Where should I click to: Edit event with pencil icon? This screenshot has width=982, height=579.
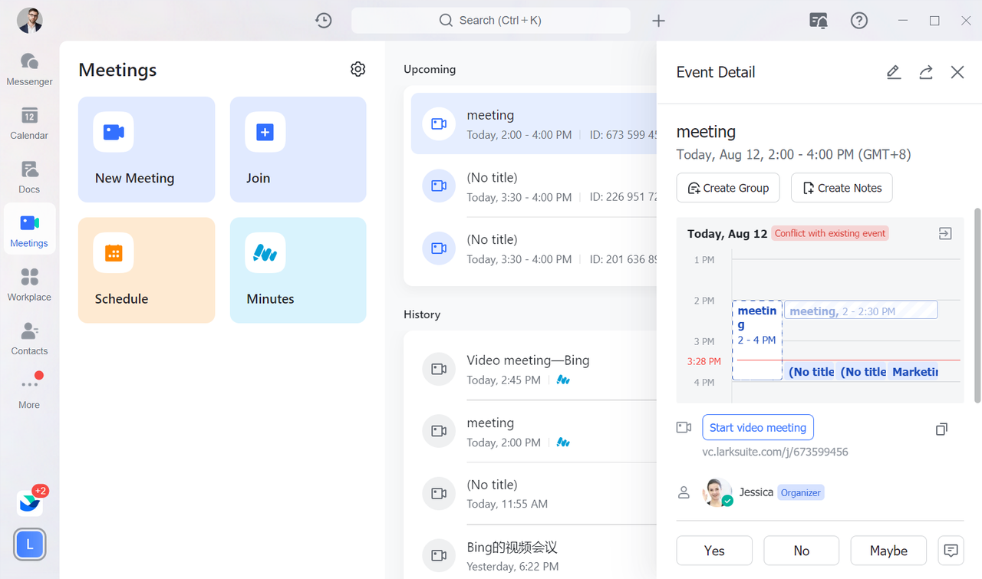click(x=893, y=72)
